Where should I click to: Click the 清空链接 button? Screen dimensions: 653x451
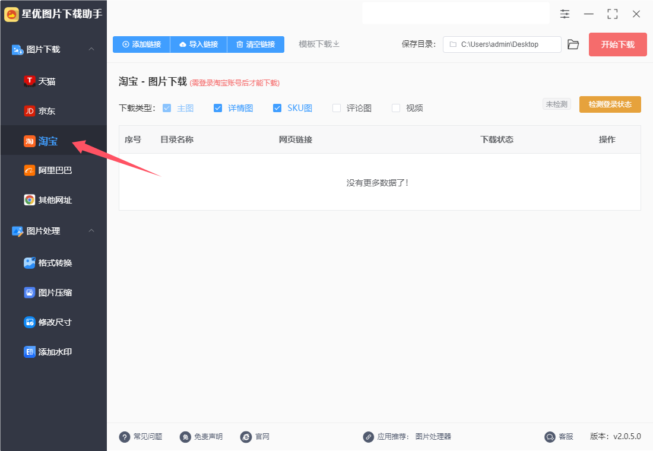[x=256, y=45]
